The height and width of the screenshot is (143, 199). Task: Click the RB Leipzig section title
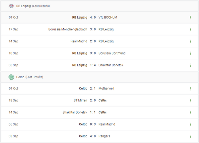tap(23, 6)
